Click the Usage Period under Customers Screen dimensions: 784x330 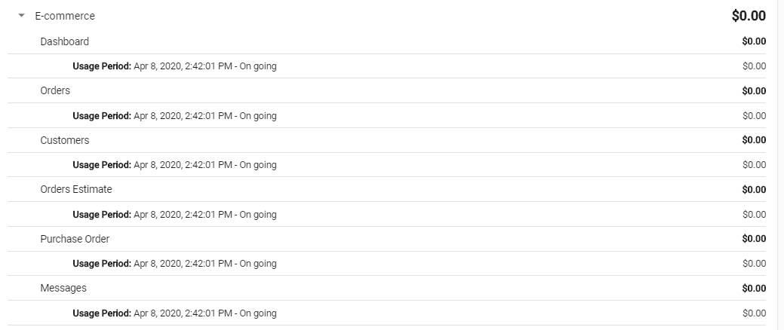pyautogui.click(x=174, y=165)
